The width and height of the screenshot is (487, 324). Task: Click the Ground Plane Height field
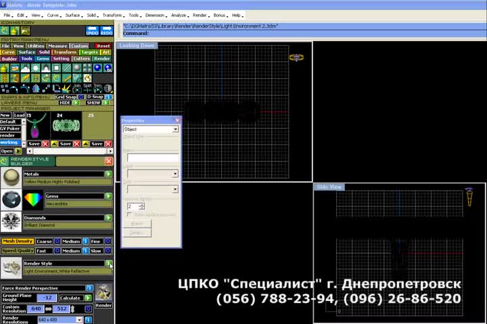click(x=47, y=298)
